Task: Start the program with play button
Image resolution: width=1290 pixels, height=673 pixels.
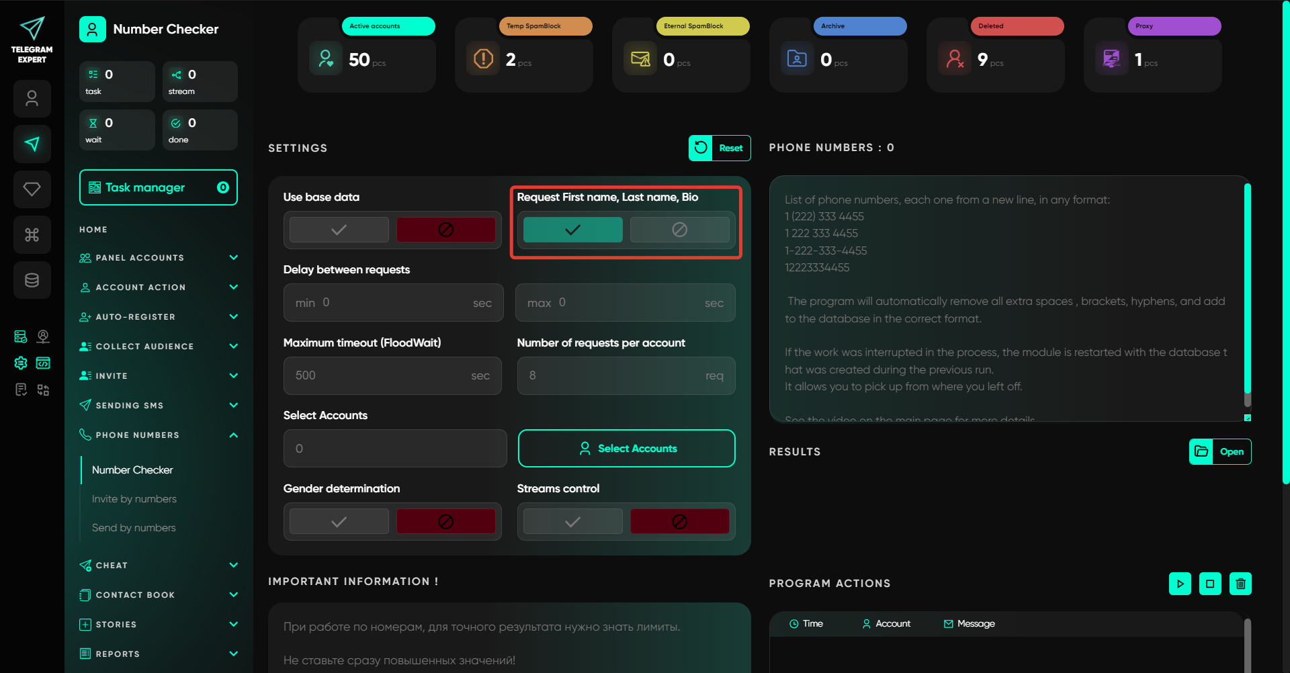Action: 1180,584
